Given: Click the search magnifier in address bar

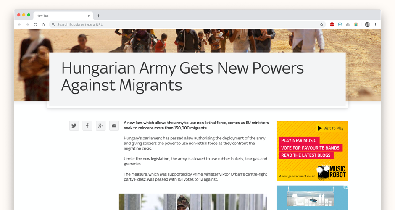Looking at the screenshot, I should (x=53, y=24).
